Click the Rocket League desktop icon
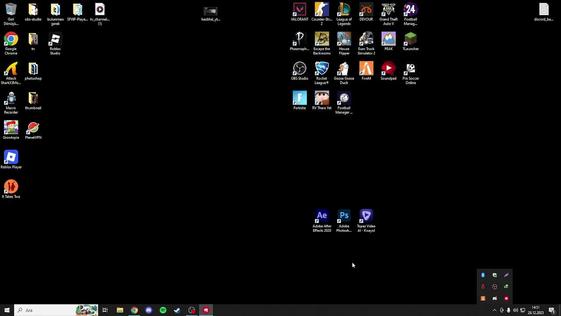561x316 pixels. point(322,73)
